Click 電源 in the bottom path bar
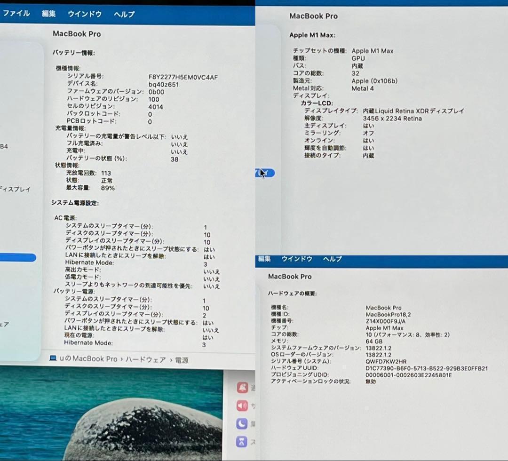 (182, 360)
